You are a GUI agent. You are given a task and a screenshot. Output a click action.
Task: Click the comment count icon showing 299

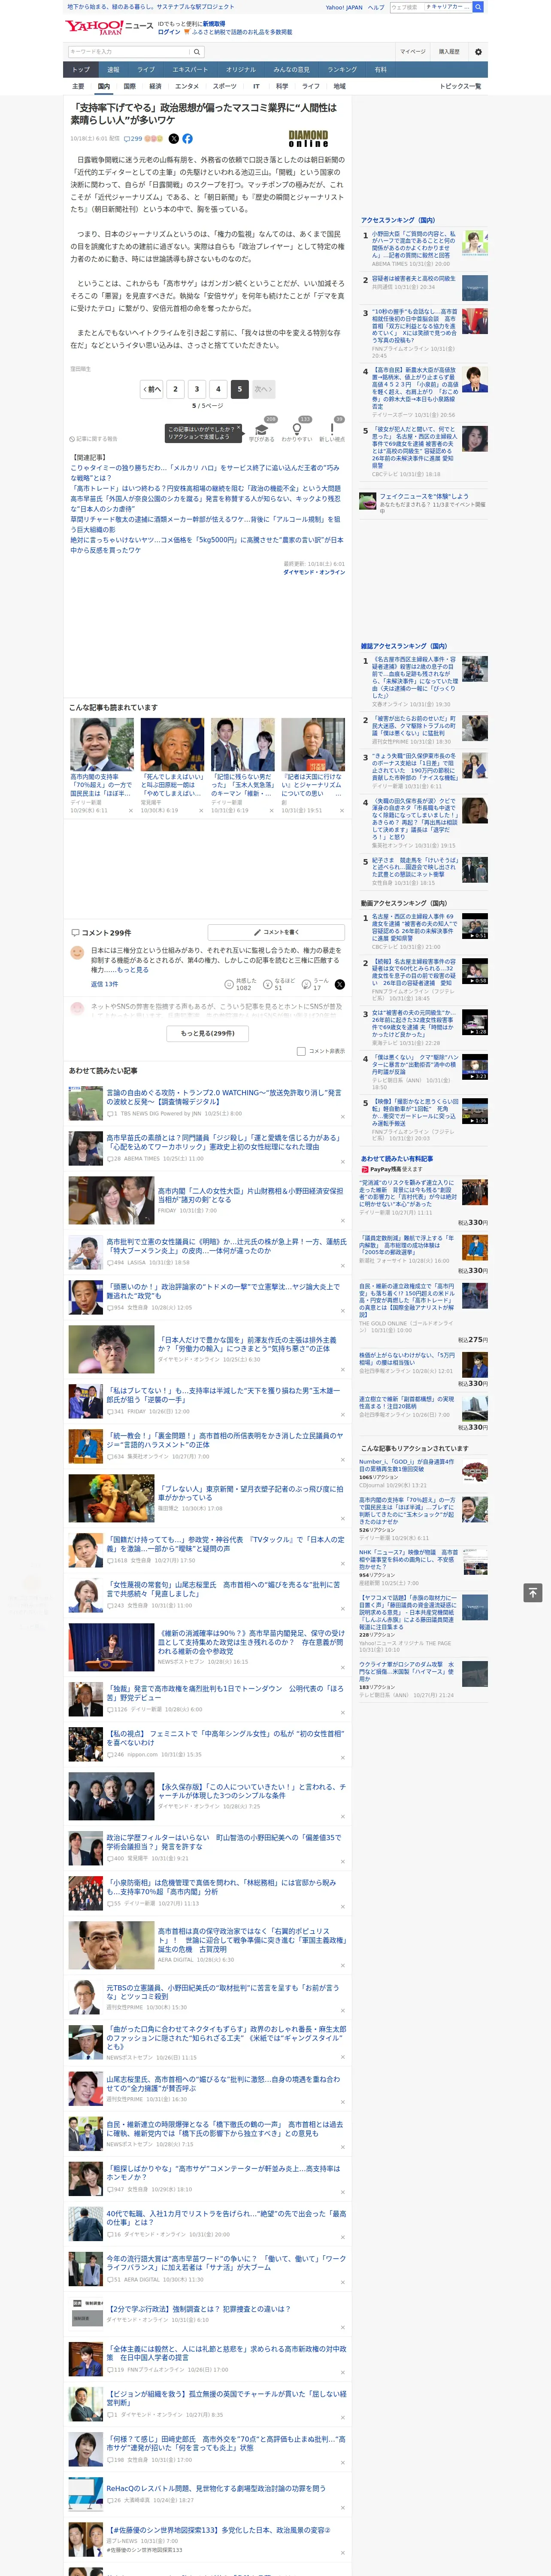click(x=134, y=139)
